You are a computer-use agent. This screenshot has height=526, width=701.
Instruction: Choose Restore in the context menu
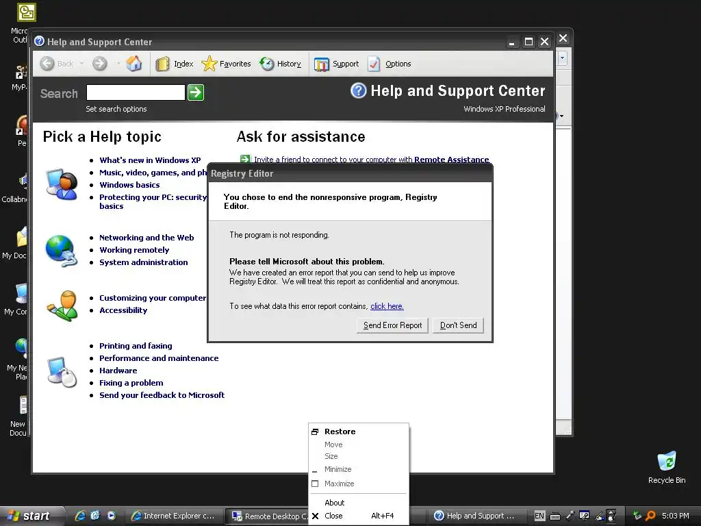pos(359,431)
